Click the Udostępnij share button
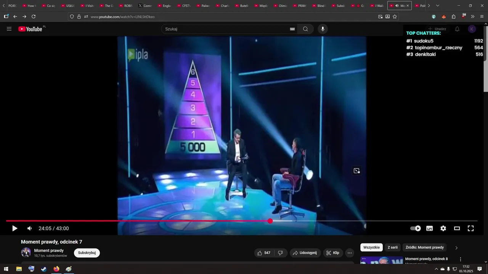 305,253
